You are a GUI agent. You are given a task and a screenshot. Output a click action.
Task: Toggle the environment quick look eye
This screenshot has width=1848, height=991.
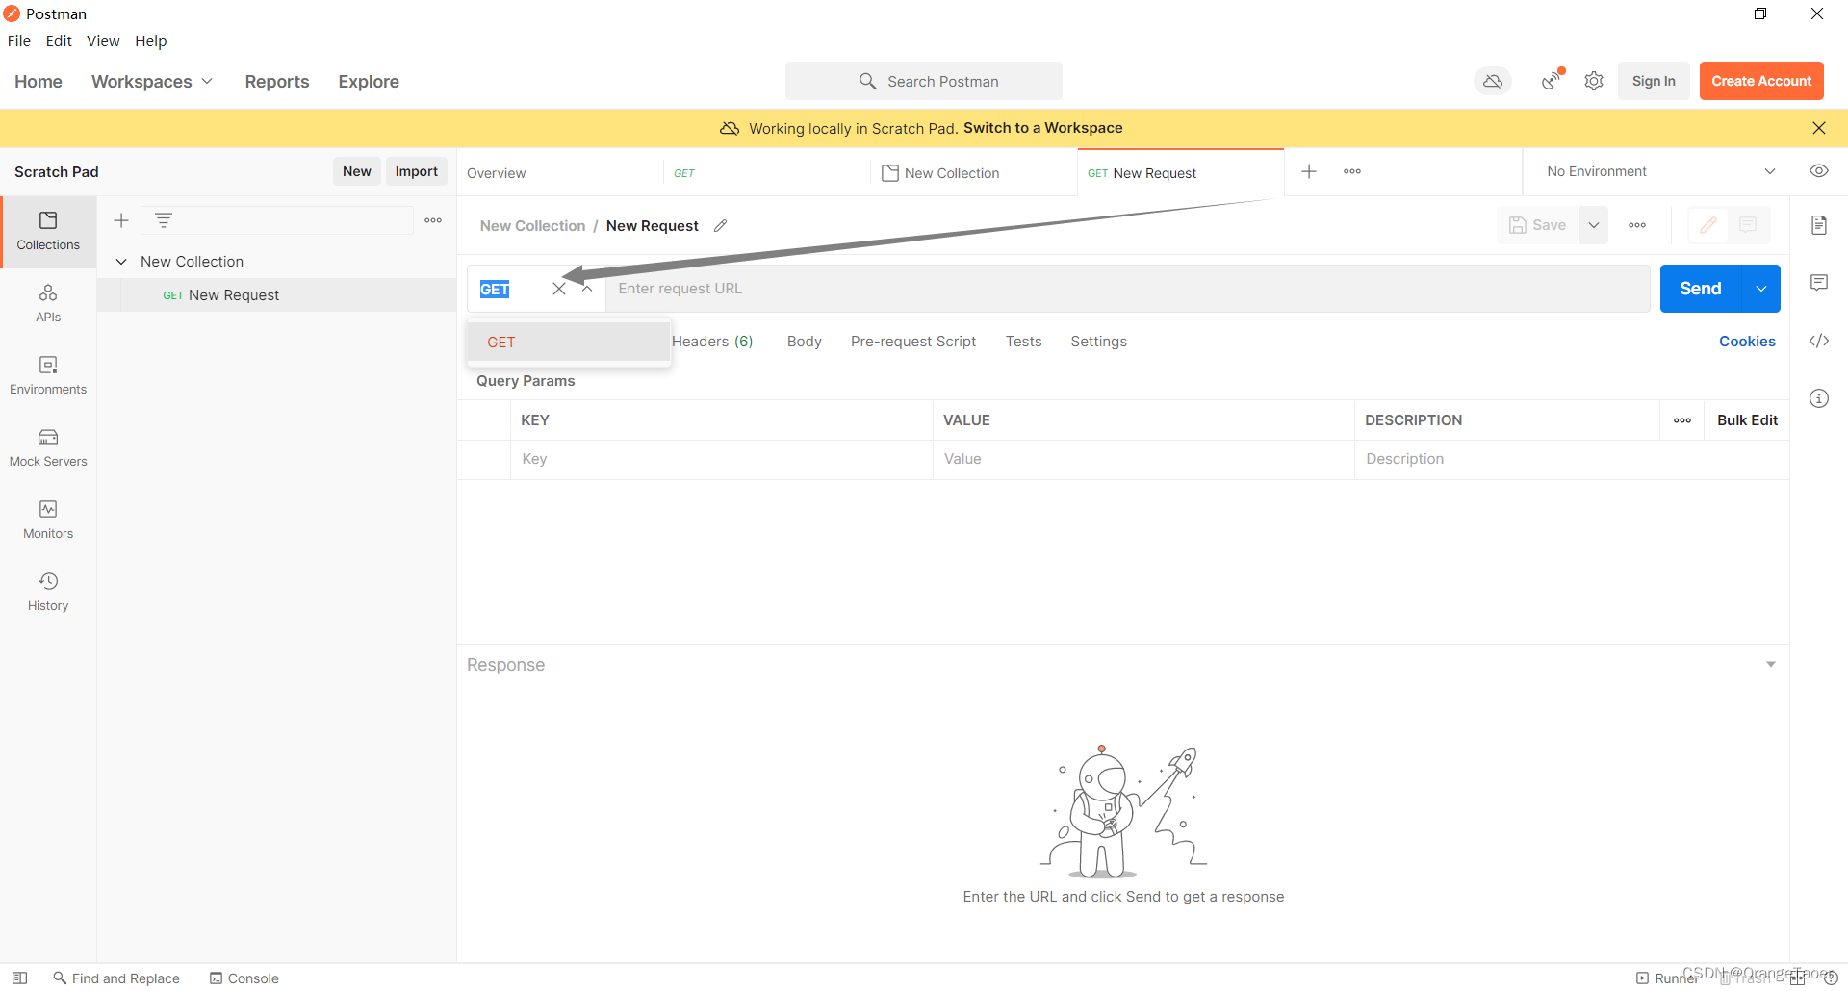click(x=1819, y=171)
